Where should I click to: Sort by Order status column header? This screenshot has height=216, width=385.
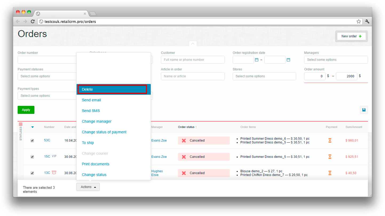(186, 127)
